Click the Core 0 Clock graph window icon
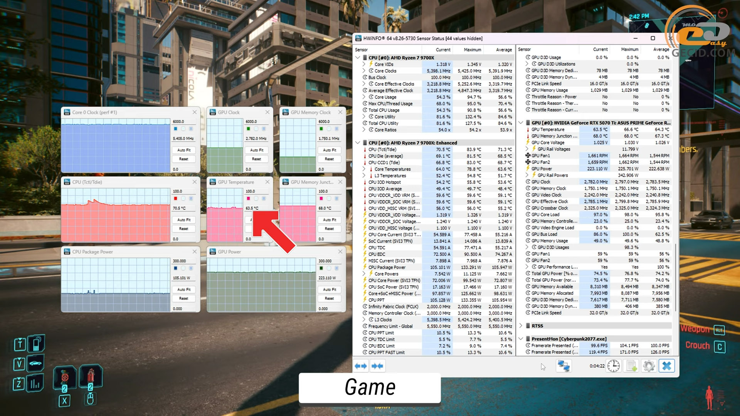The height and width of the screenshot is (416, 740). point(67,112)
